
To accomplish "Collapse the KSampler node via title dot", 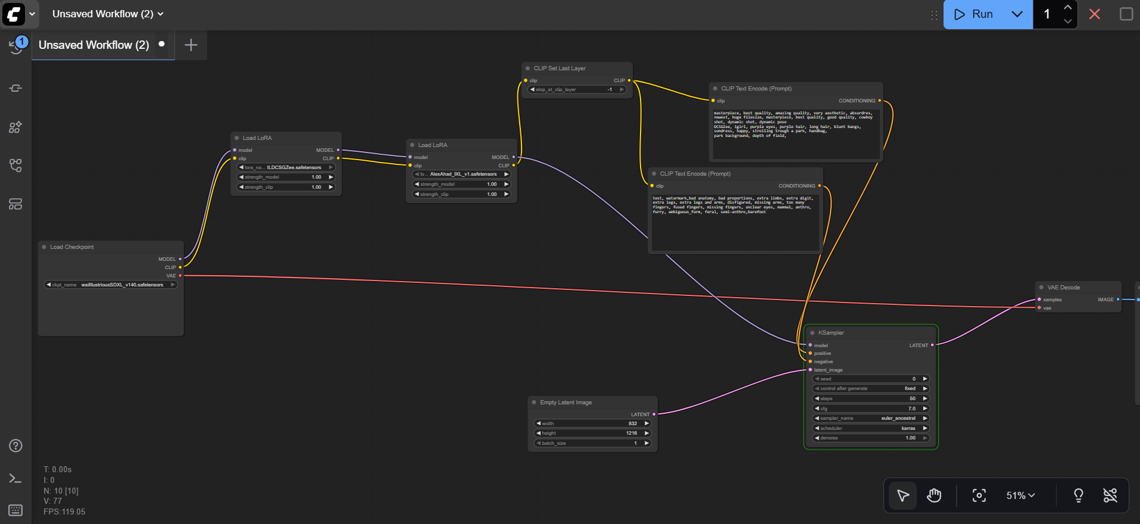I will (813, 333).
